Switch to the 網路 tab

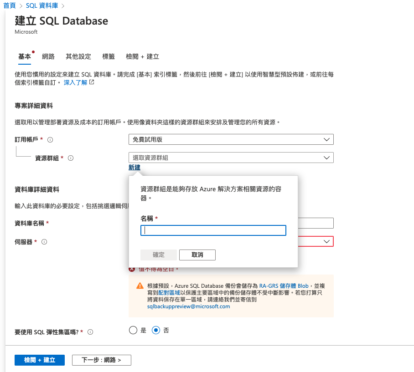(x=48, y=56)
